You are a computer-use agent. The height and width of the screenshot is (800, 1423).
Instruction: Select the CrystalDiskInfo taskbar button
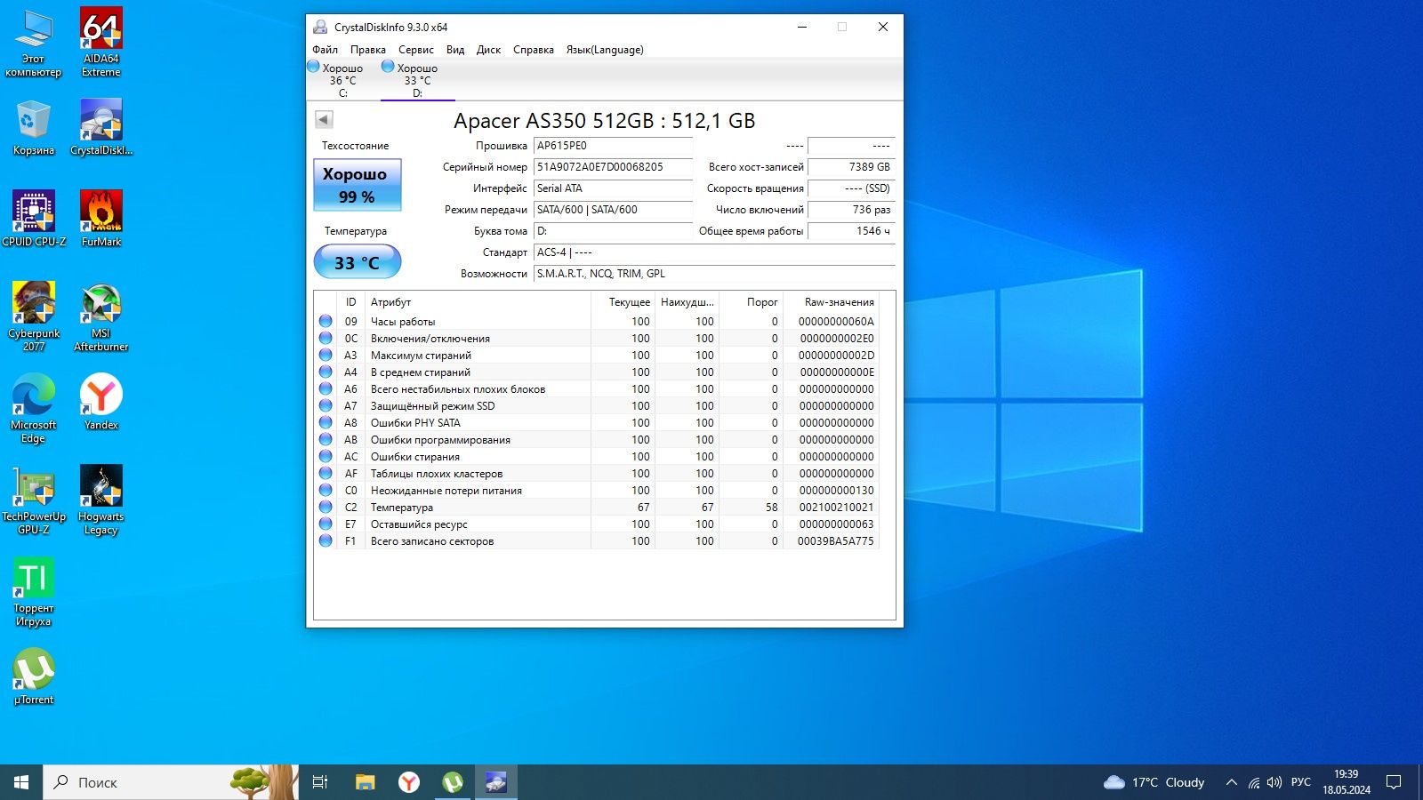pos(496,782)
